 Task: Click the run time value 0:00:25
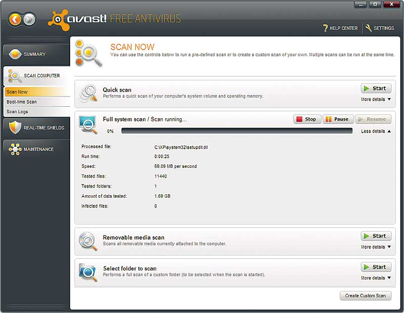point(162,156)
